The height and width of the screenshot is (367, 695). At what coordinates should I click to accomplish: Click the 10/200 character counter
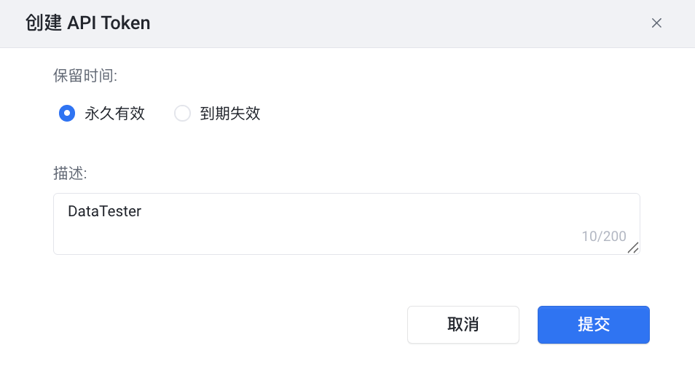tap(604, 236)
